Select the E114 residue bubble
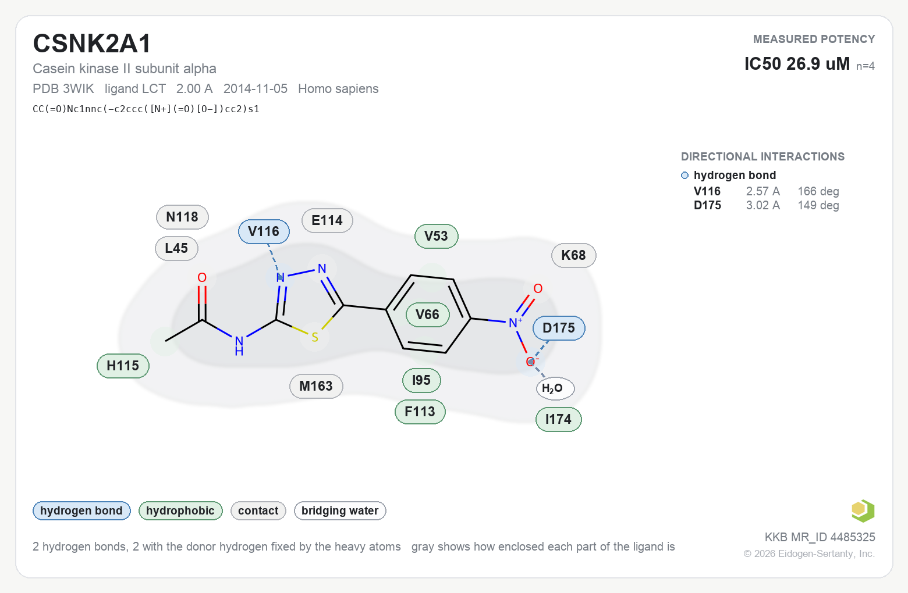The width and height of the screenshot is (908, 593). pyautogui.click(x=327, y=220)
